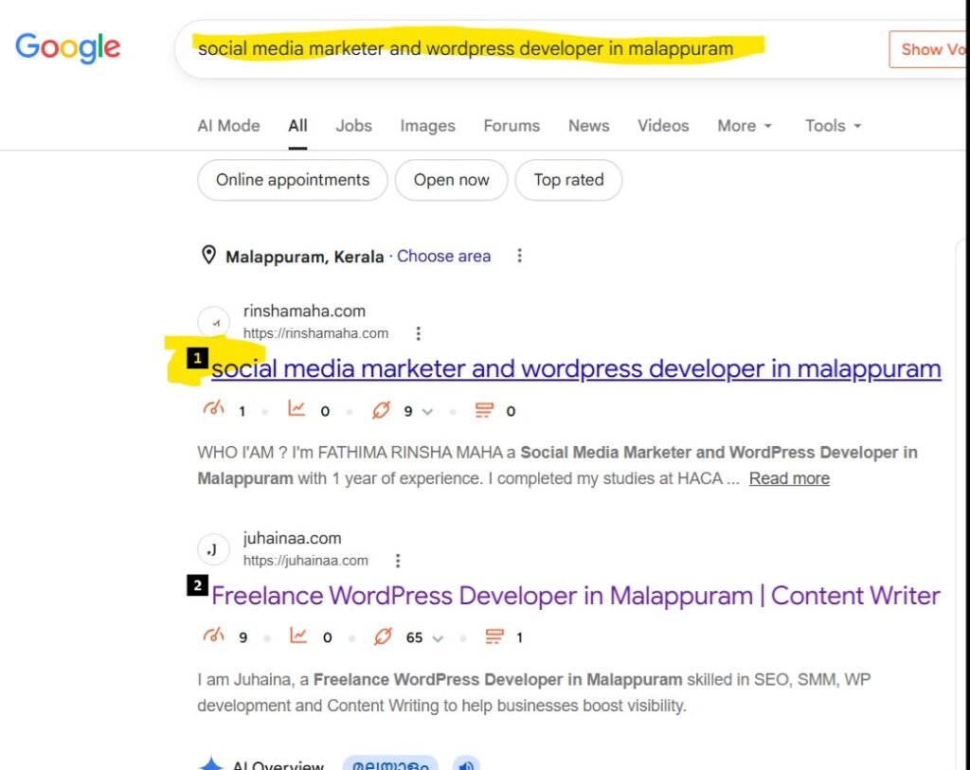
Task: Click the location pin icon
Action: (209, 255)
